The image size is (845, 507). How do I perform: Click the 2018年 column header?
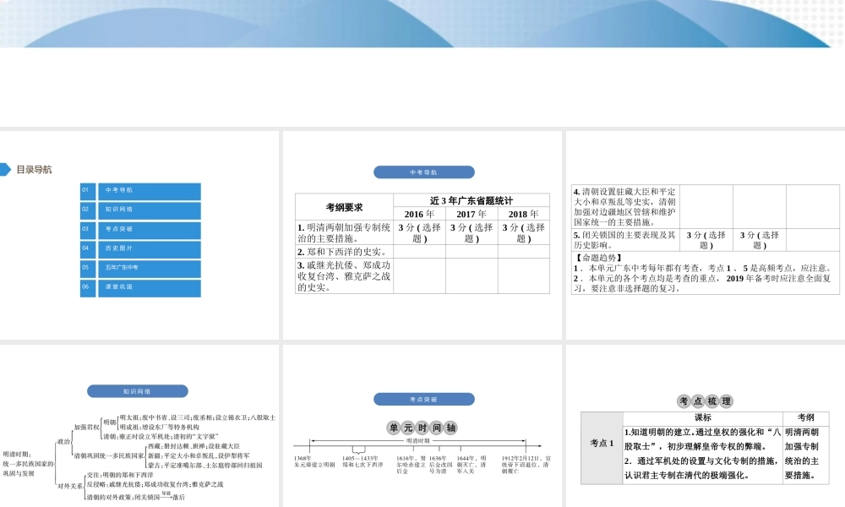pos(524,214)
